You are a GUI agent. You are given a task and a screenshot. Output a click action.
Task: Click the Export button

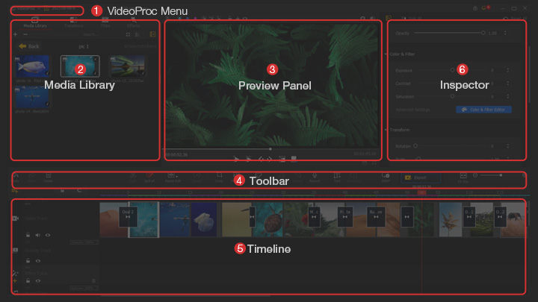coord(421,177)
